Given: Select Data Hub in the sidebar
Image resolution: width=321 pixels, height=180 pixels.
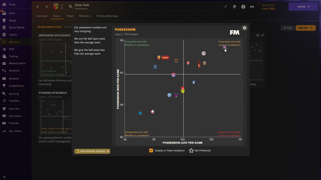Looking at the screenshot, I should coord(16,42).
